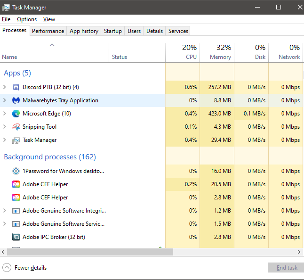Sort by the Name column header
304x280 pixels.
tap(54, 53)
